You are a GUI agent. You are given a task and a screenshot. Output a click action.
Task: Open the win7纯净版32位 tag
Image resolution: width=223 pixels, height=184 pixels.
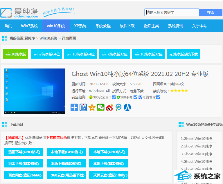(x=114, y=54)
